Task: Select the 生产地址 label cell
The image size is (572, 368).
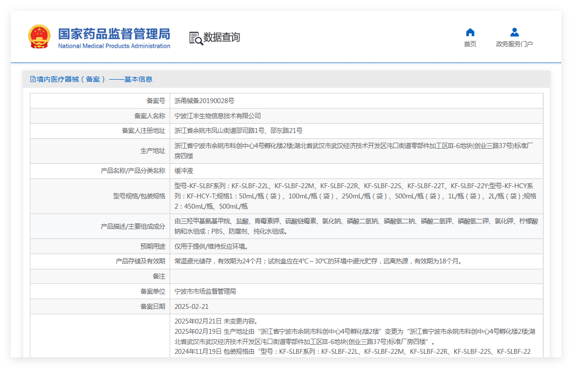Action: click(100, 151)
